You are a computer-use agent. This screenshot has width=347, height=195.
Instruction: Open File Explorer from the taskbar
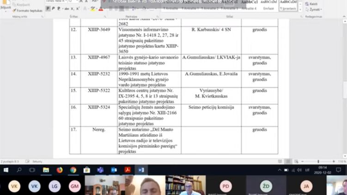click(46, 170)
